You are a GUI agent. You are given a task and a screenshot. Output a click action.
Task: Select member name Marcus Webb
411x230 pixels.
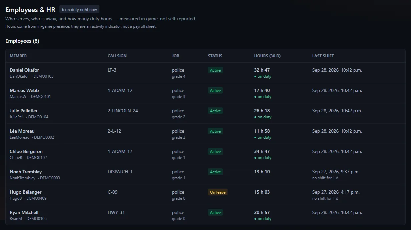point(24,90)
